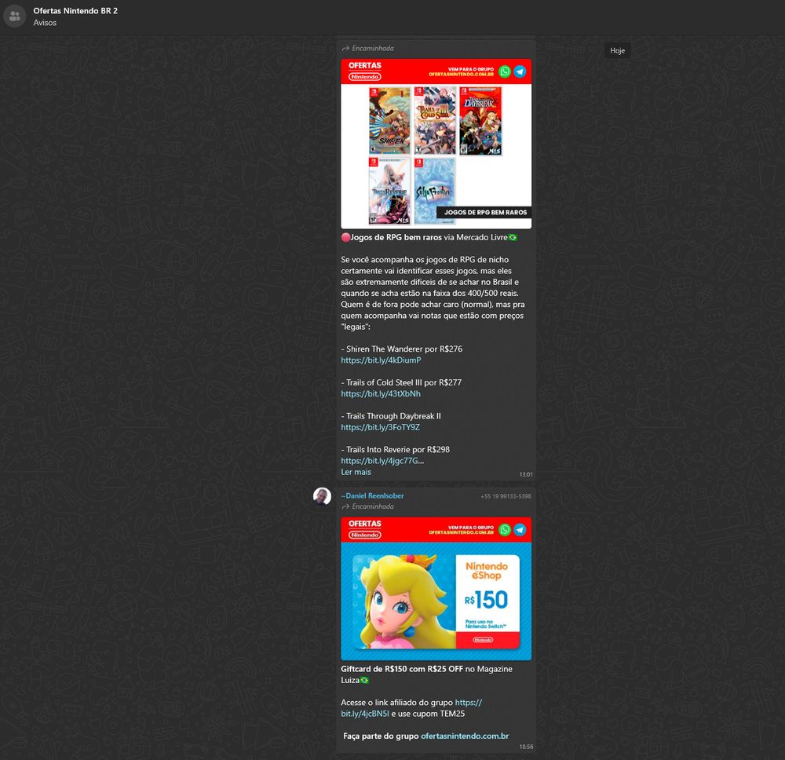The height and width of the screenshot is (760, 785).
Task: Open group info via 'Ofertas Nintendo BR 2' title
Action: (x=75, y=10)
